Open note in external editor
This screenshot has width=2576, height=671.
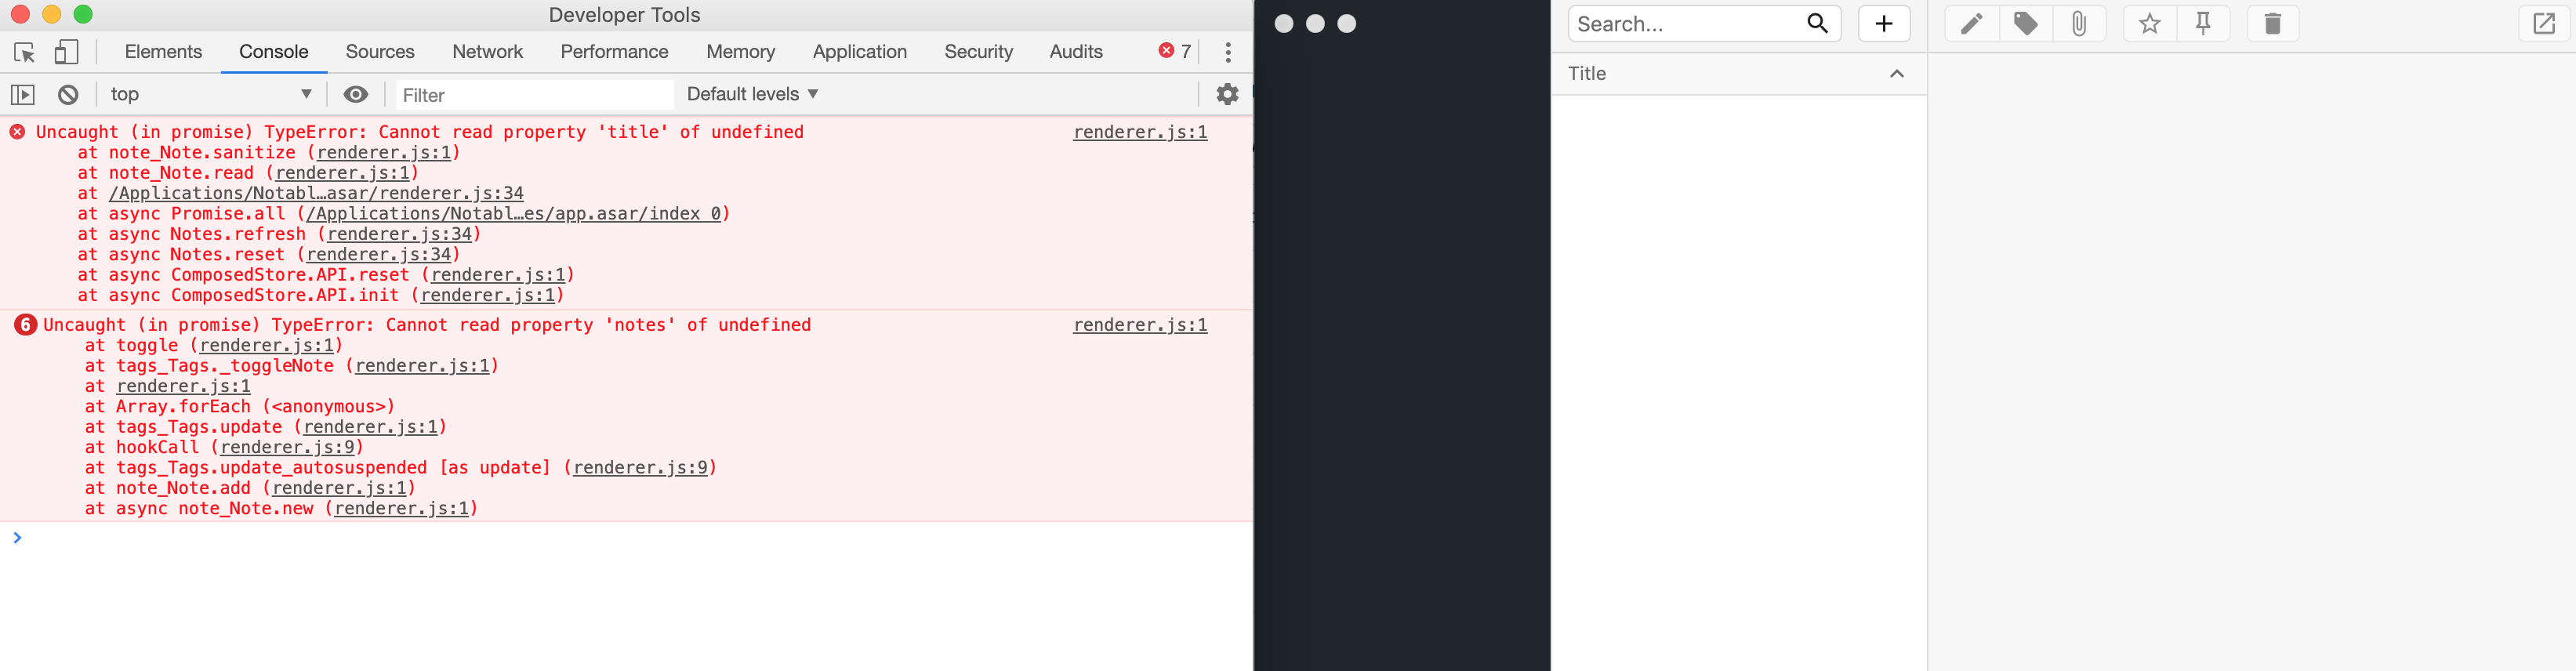click(x=2544, y=23)
